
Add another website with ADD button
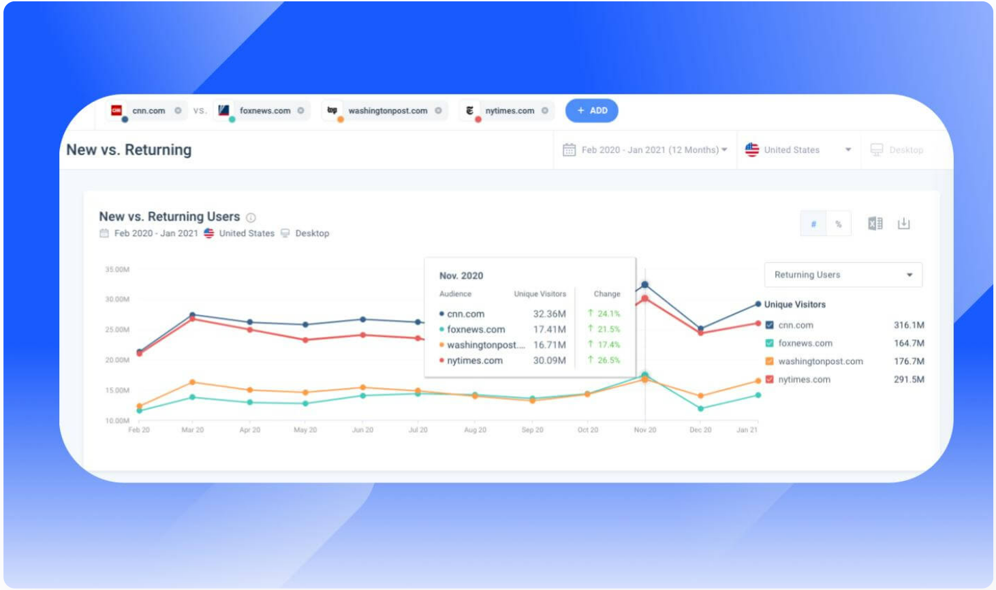point(592,110)
